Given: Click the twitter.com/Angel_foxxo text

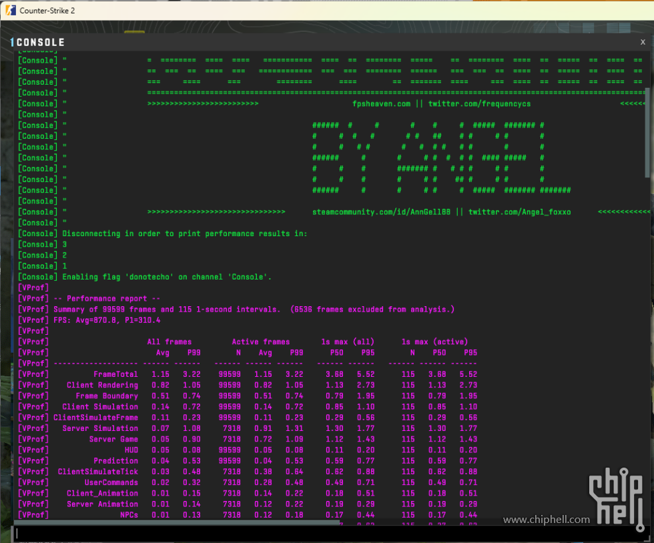Looking at the screenshot, I should 519,211.
